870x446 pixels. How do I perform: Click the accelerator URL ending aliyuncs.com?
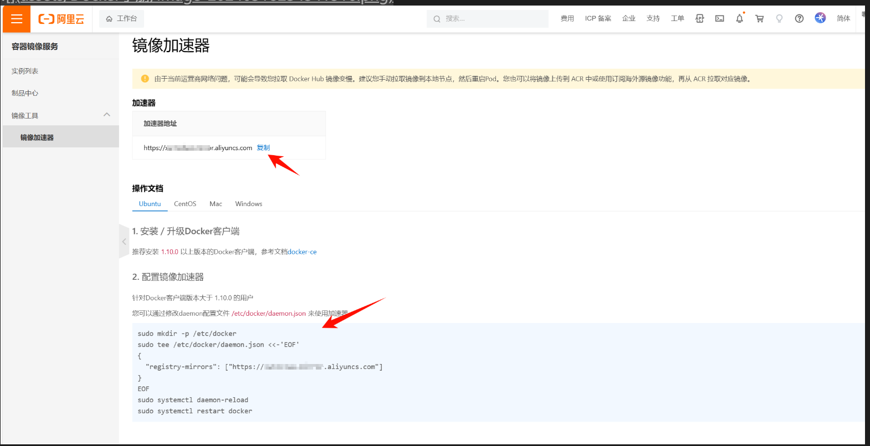[x=198, y=148]
